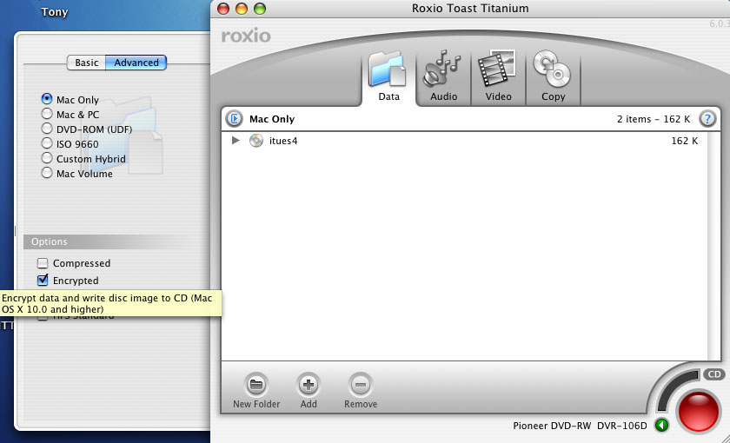
Task: Select the Basic settings tab
Action: [x=87, y=63]
